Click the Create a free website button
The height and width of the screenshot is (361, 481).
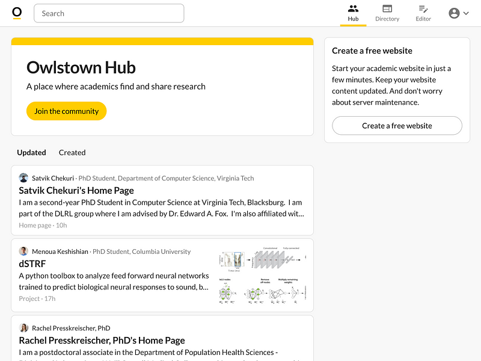(397, 126)
